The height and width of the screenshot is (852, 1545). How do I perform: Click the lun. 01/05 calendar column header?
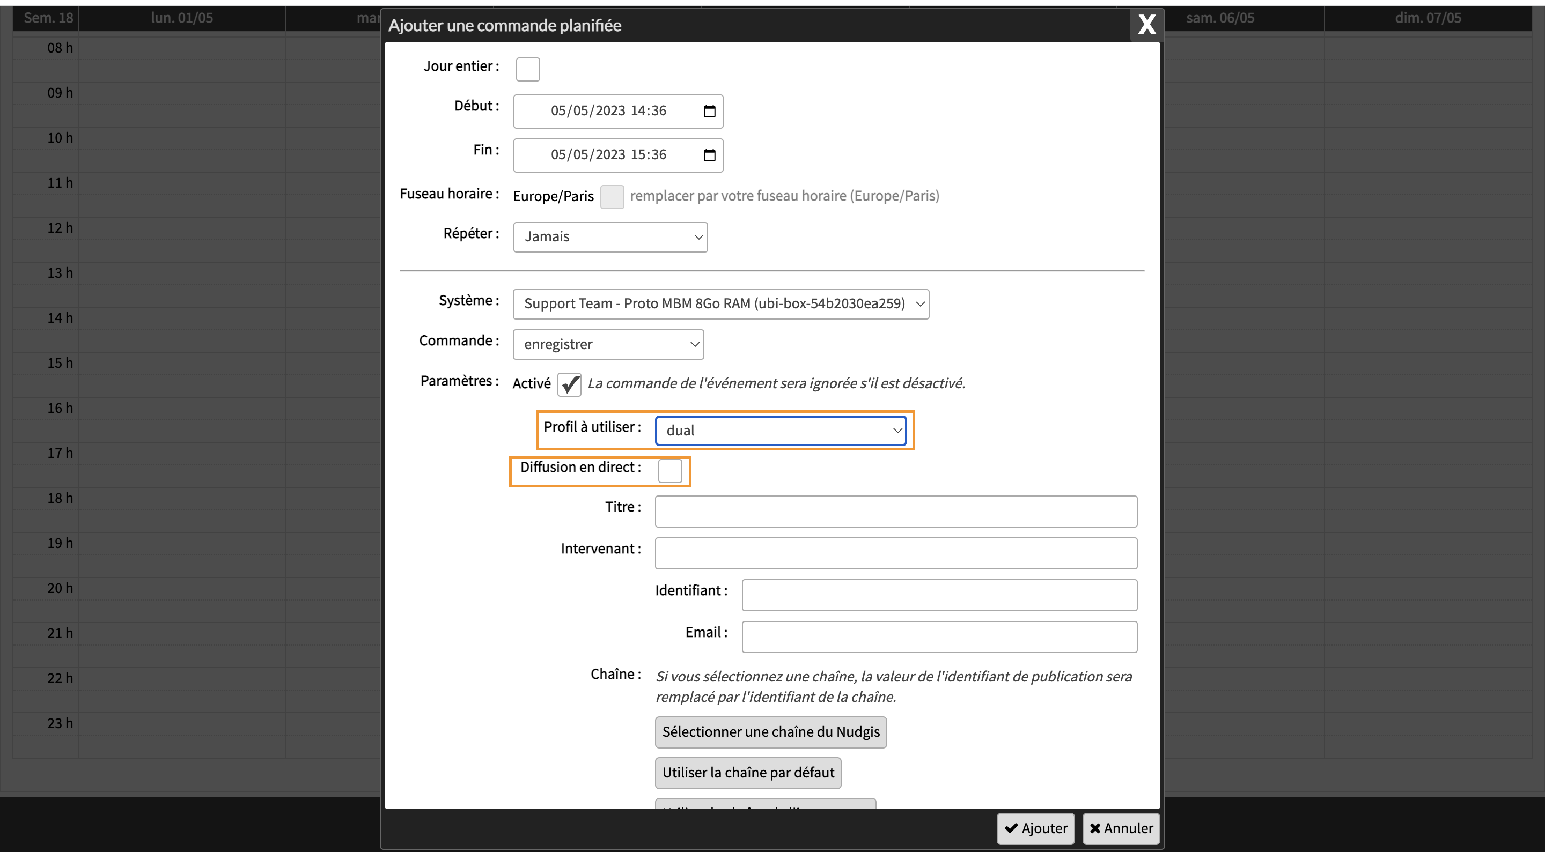(x=182, y=18)
